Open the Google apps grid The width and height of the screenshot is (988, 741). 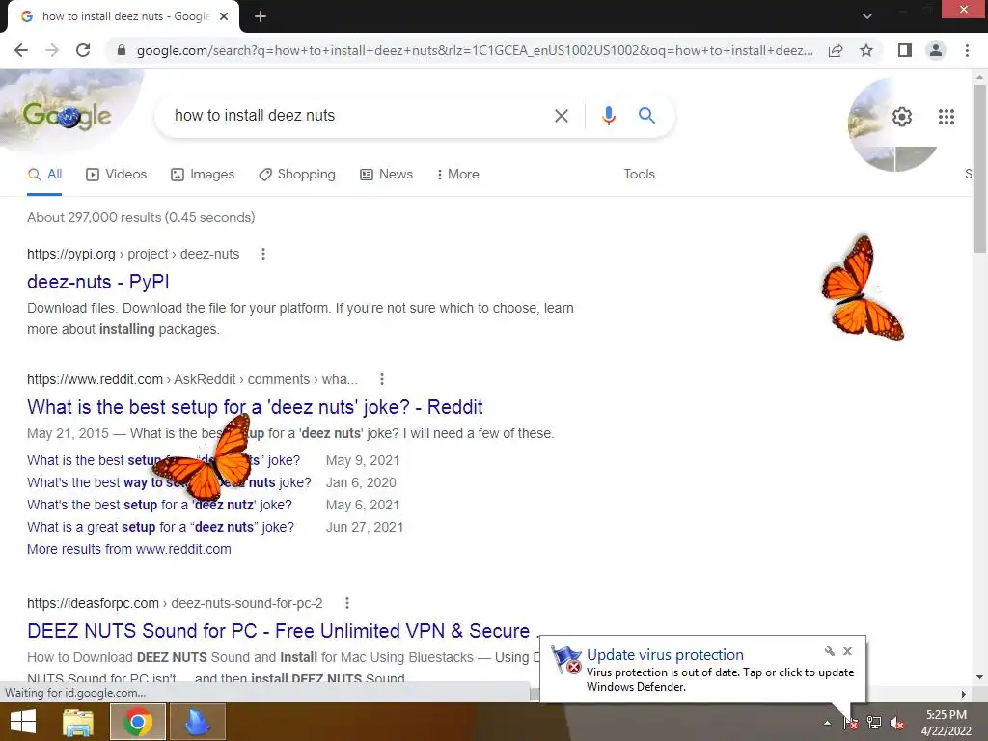pyautogui.click(x=946, y=117)
